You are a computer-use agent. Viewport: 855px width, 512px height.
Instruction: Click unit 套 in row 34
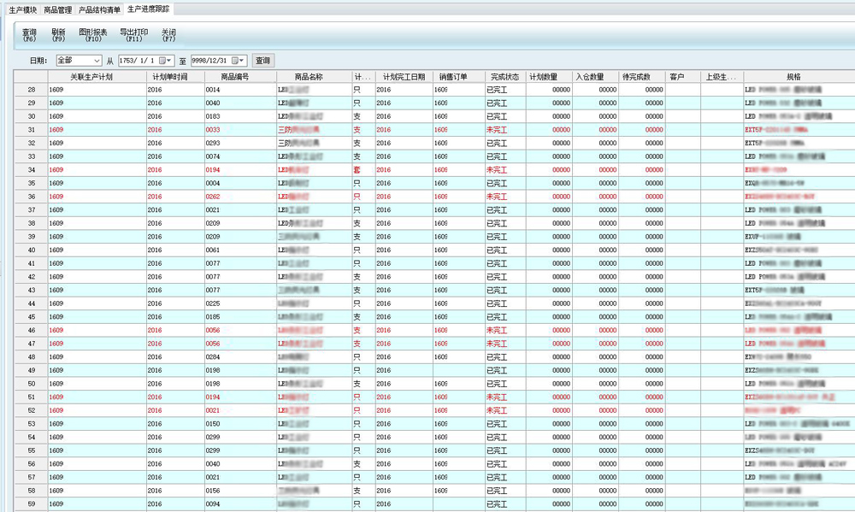(x=357, y=169)
